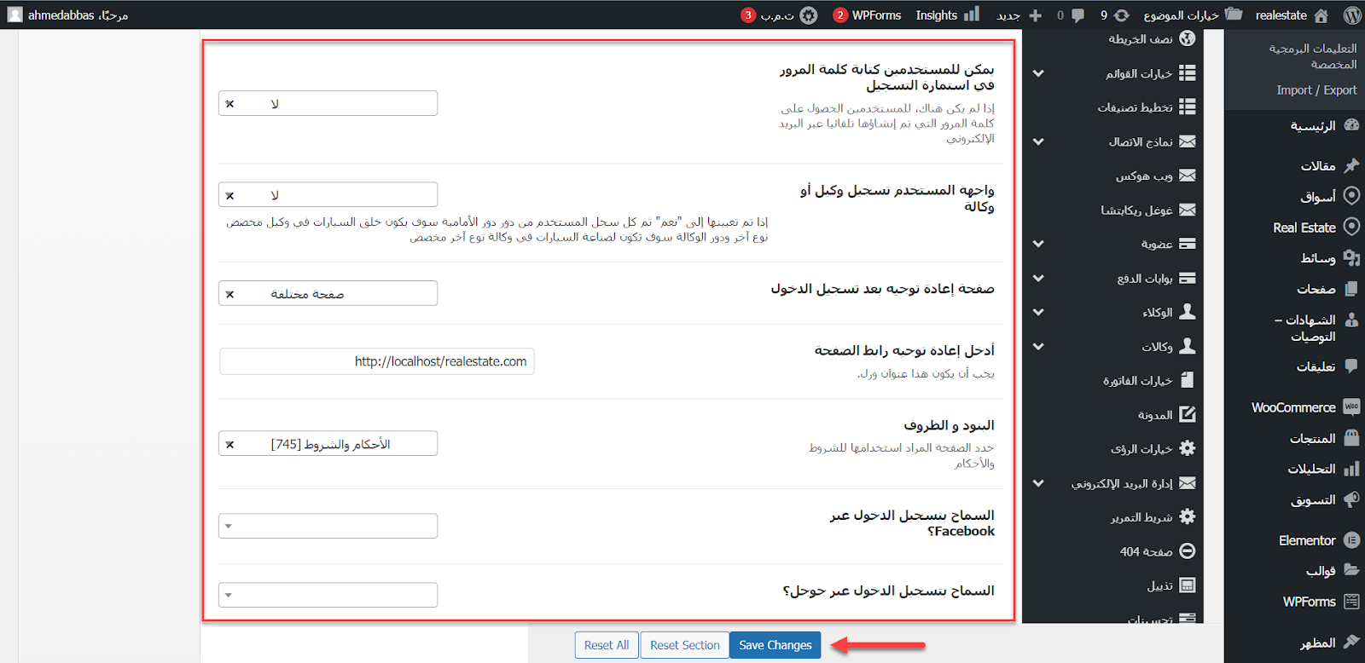
Task: Click the خيارات الرؤى gear icon
Action: coord(1187,448)
